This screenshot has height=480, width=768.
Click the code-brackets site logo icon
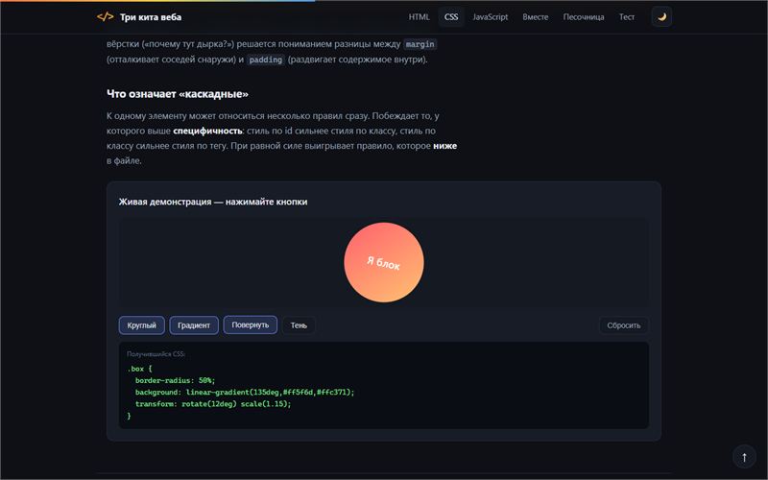click(105, 16)
